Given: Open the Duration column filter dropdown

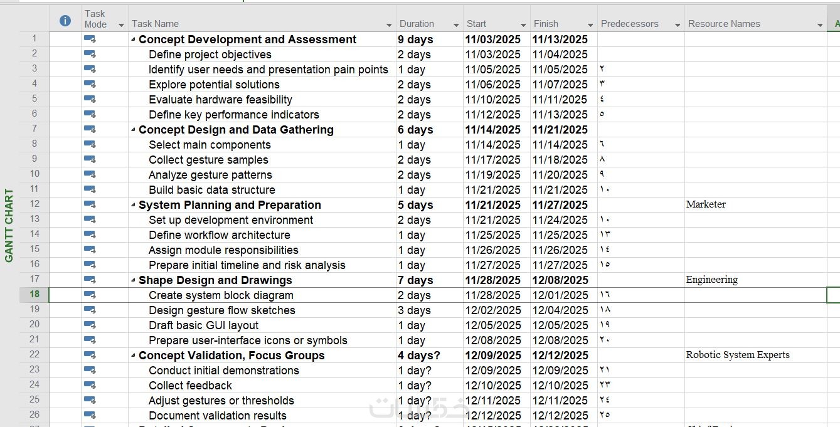Looking at the screenshot, I should [456, 25].
